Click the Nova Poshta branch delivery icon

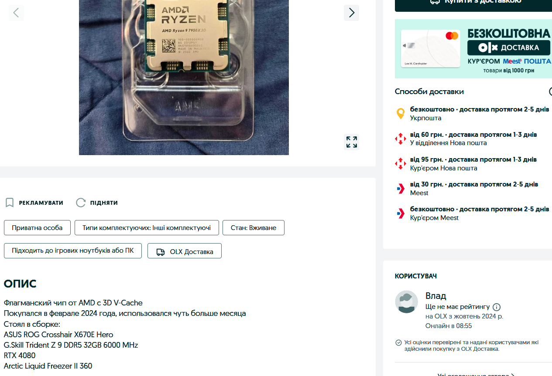(400, 139)
